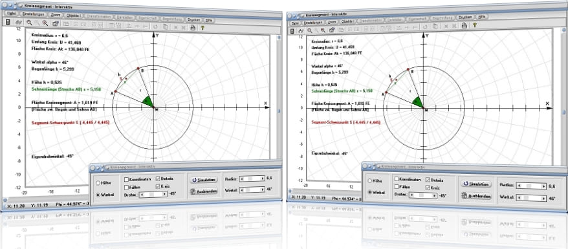Enable Koordinaten checkbox in left control panel
Screen dimensions: 568x249
point(126,179)
